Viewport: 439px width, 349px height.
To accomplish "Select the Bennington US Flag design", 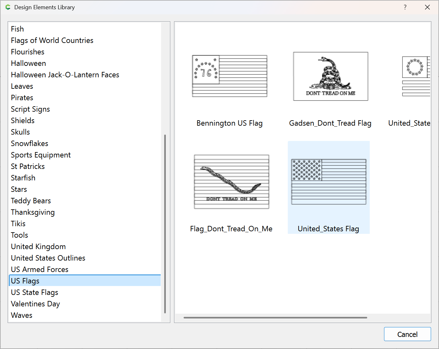I will (230, 76).
